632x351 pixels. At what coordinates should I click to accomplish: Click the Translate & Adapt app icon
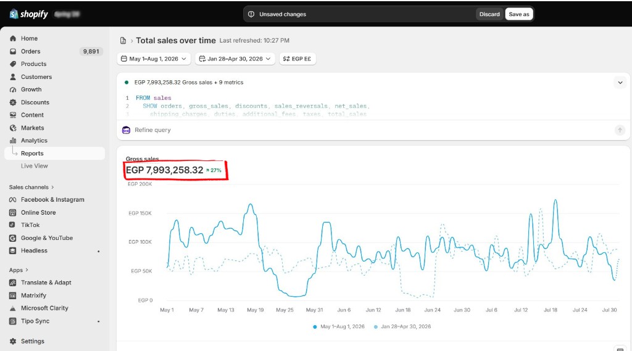point(12,283)
